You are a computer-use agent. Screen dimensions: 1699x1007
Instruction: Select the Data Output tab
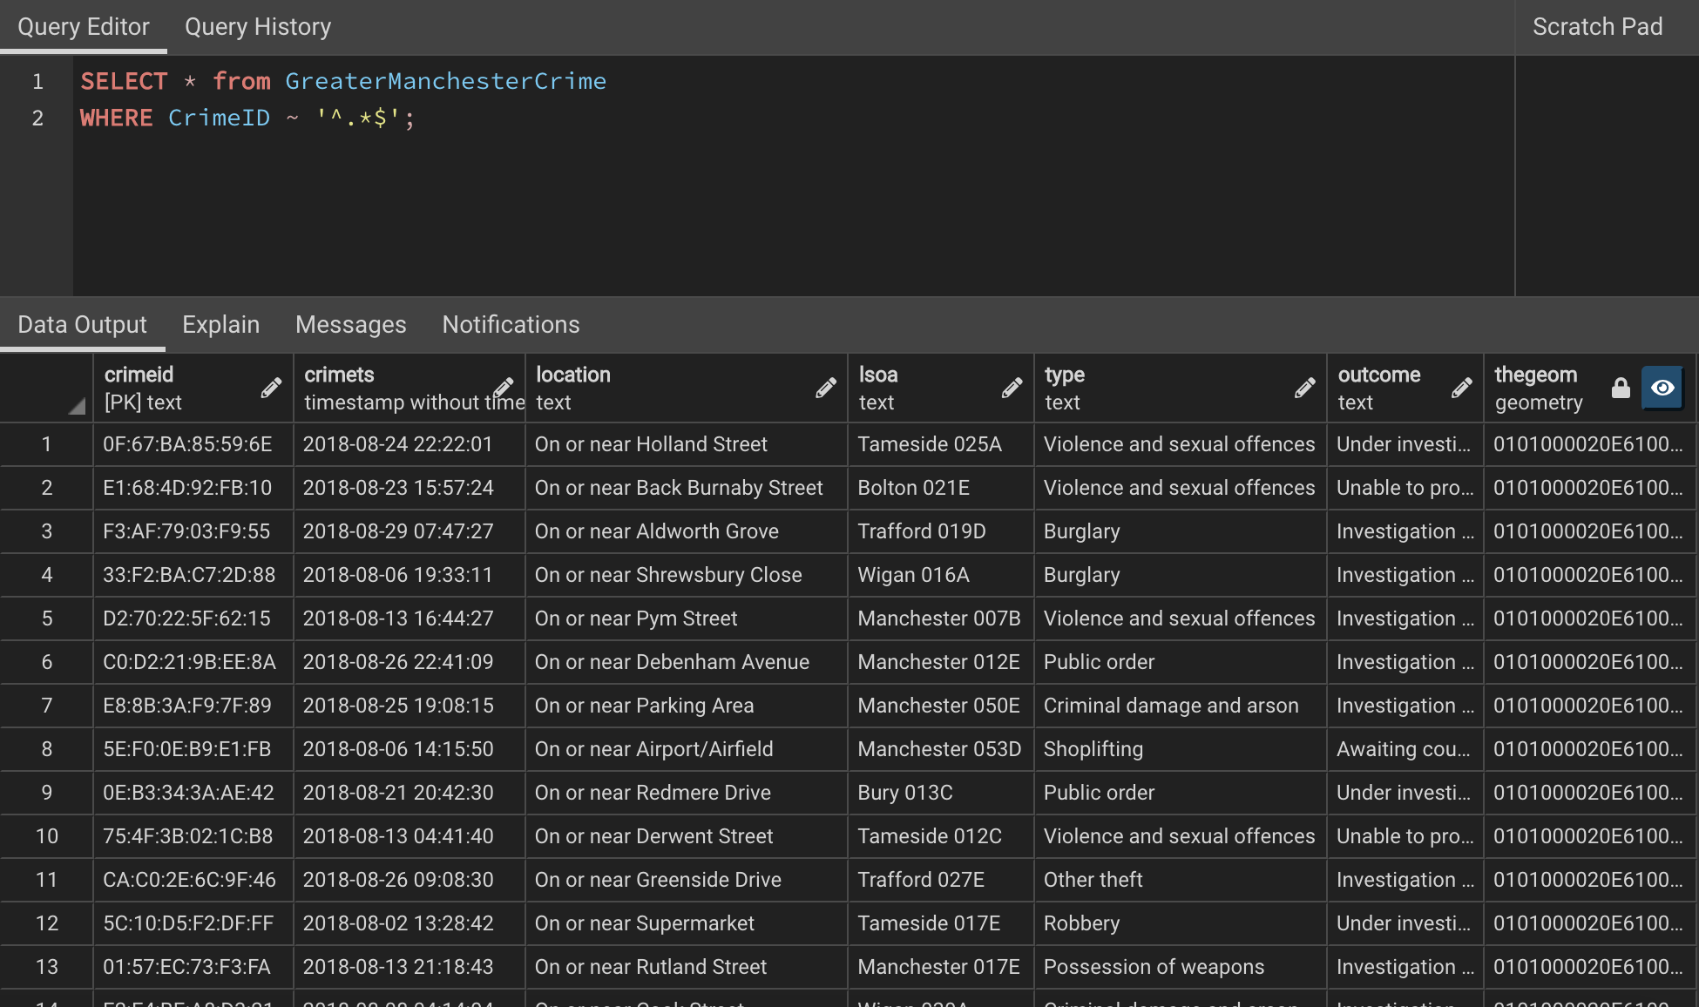coord(82,325)
